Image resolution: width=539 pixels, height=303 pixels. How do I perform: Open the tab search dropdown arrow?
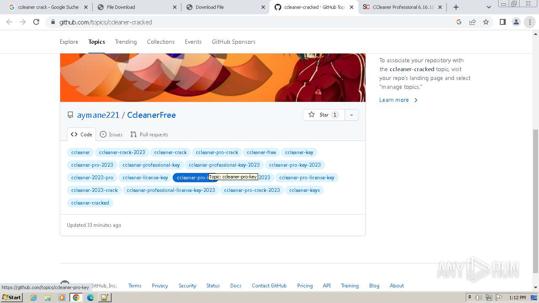tap(488, 7)
